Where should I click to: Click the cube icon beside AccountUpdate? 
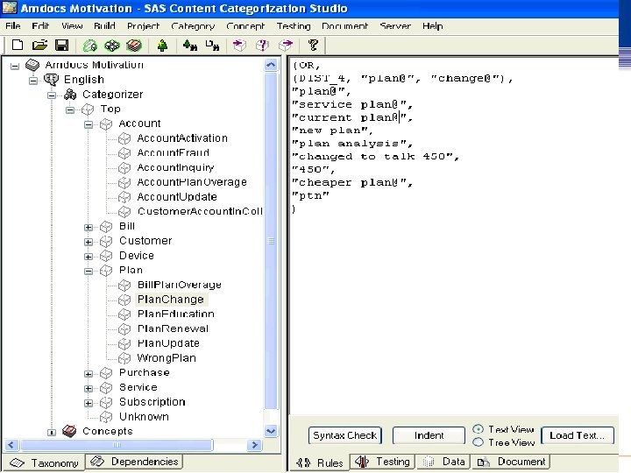click(x=124, y=197)
